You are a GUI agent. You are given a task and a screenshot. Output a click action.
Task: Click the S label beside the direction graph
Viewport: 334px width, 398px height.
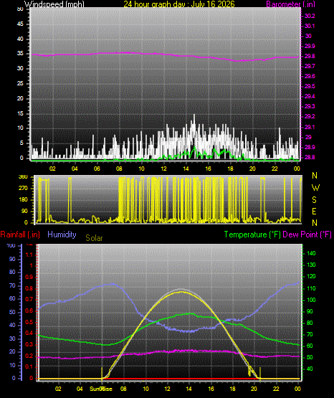(x=314, y=200)
